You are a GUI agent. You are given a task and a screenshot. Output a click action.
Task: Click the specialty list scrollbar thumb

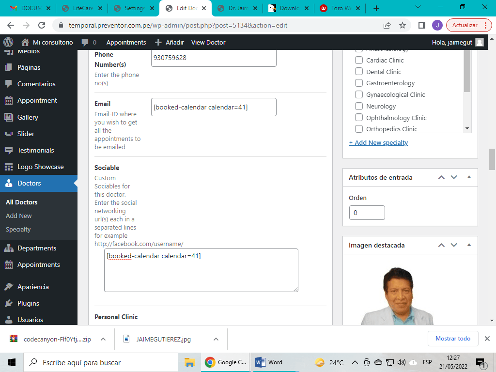pos(467,71)
